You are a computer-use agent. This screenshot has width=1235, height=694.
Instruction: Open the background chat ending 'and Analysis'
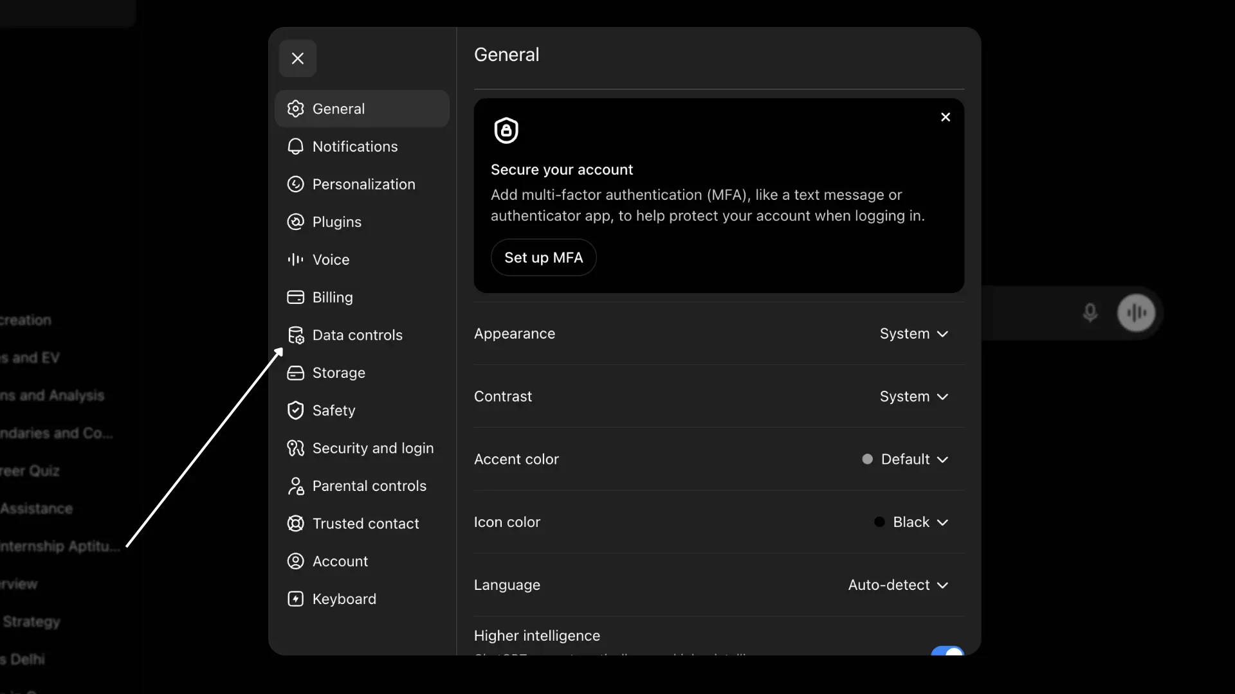tap(52, 395)
